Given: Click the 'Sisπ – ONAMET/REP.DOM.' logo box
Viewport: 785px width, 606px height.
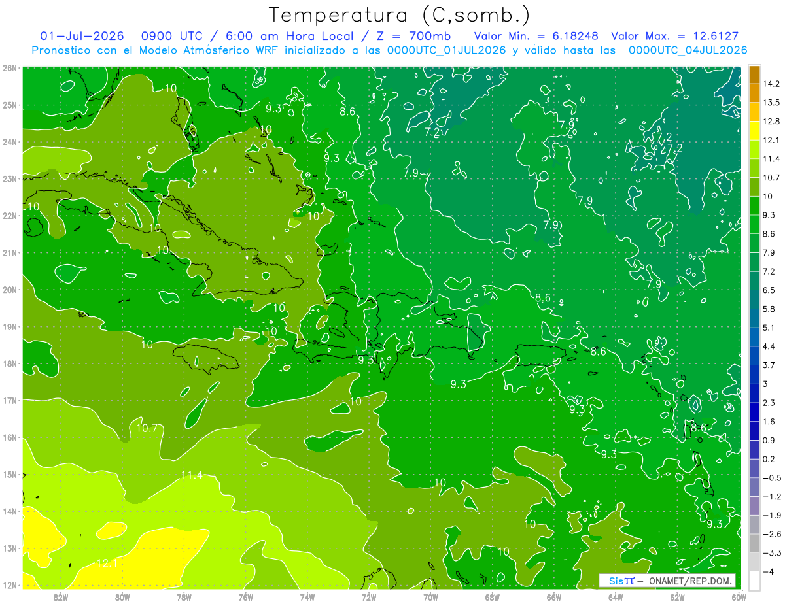Looking at the screenshot, I should click(667, 581).
